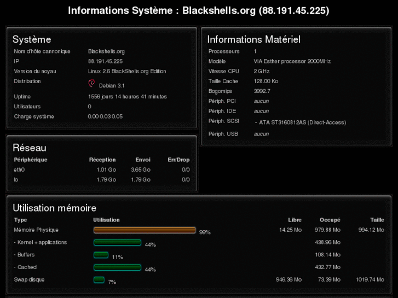Click the Cached value '432.77 Mo'

[327, 267]
